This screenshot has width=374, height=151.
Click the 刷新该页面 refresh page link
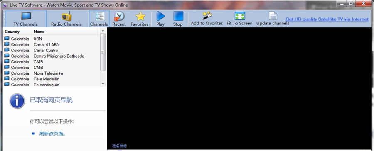[52, 134]
